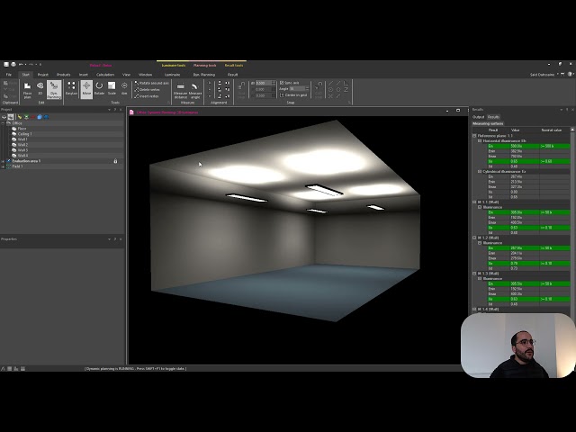Click the Measuring surfaces header
Viewport: 576px width, 432px height.
tap(488, 123)
